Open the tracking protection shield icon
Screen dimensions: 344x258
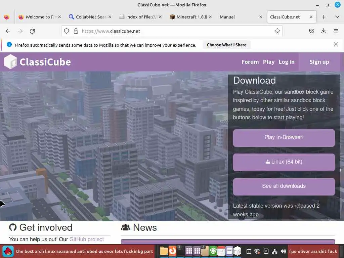67,31
